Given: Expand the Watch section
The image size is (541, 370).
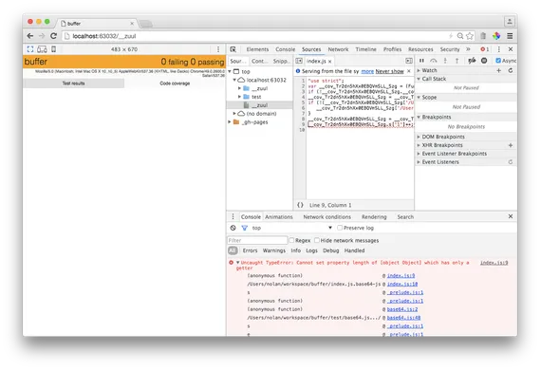Looking at the screenshot, I should pos(419,70).
